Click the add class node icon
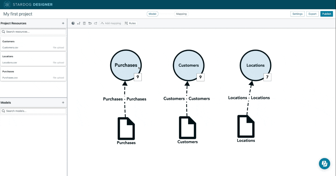This screenshot has width=336, height=176. tap(73, 23)
